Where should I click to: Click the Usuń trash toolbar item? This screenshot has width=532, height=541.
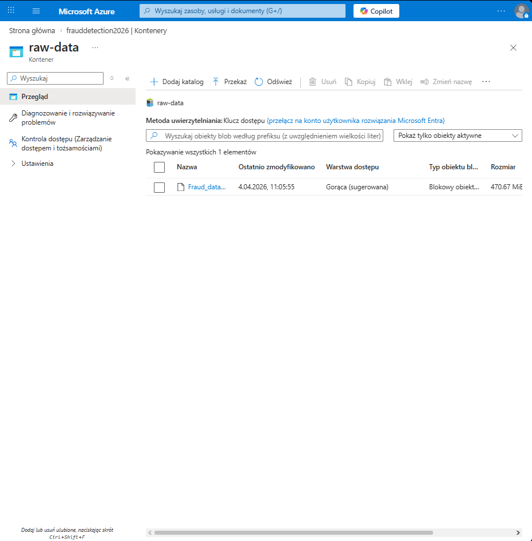click(323, 82)
